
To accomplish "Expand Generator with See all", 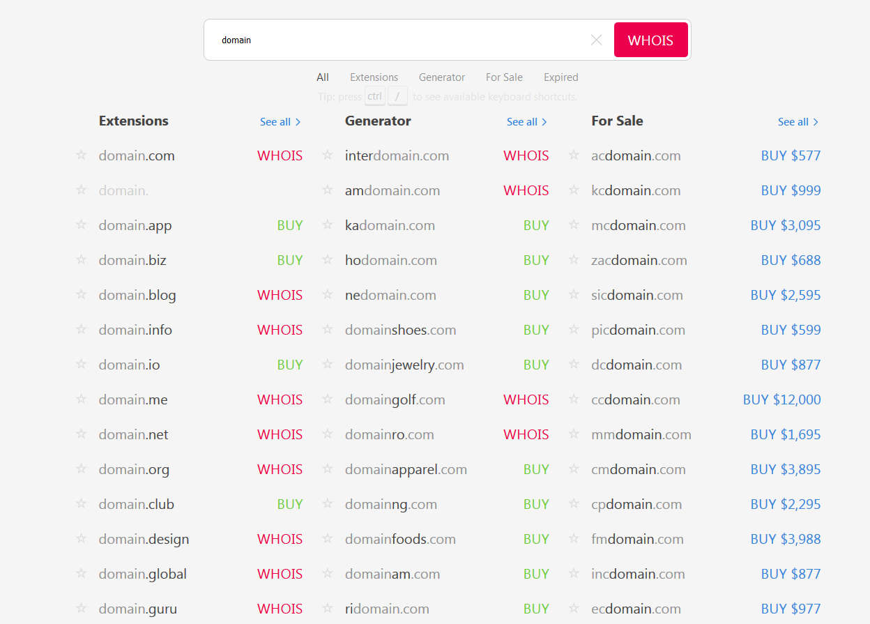I will tap(527, 121).
